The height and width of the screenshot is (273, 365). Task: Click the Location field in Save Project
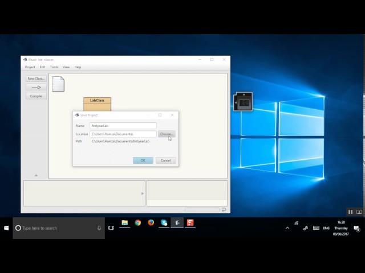click(x=123, y=134)
